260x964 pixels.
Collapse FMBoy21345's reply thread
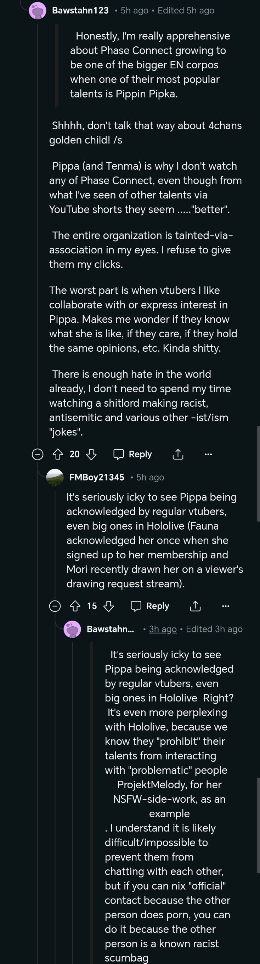click(x=55, y=606)
